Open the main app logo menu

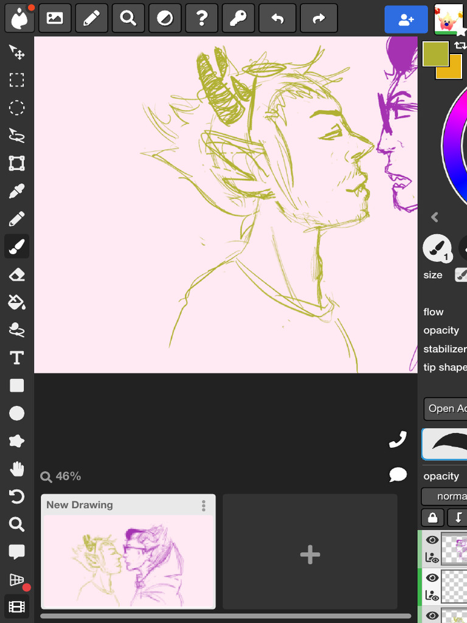[19, 19]
